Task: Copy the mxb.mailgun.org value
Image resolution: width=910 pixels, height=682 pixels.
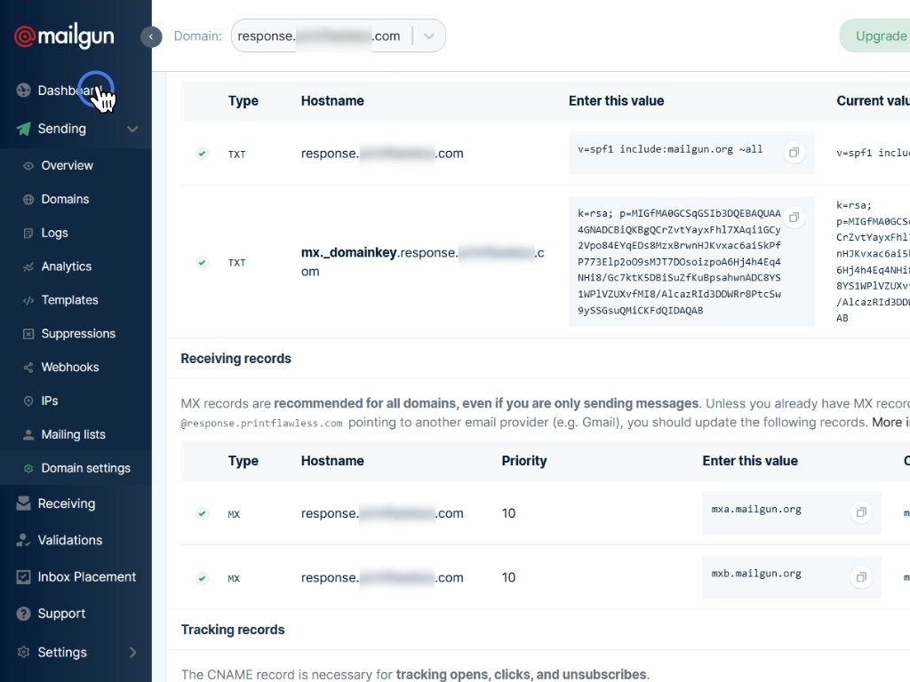Action: [x=861, y=577]
